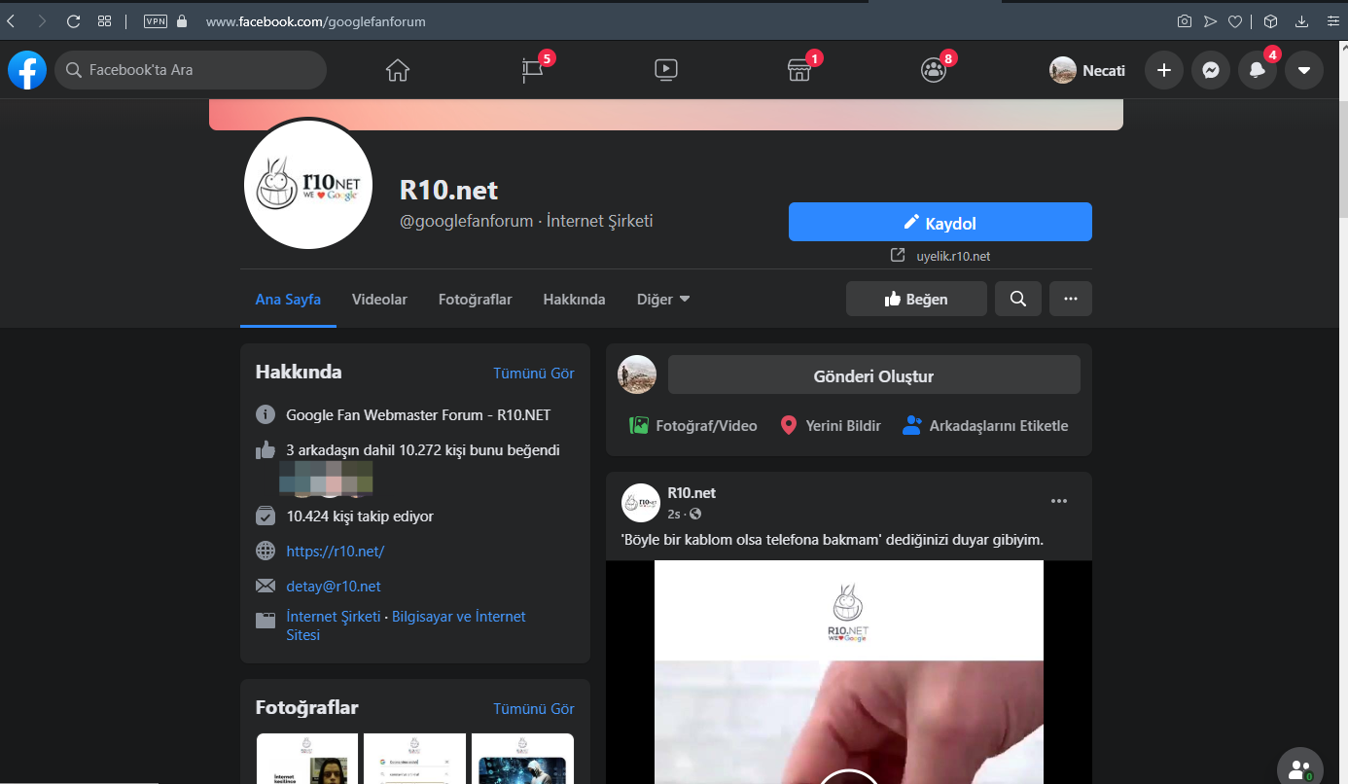Click the R10.net post author name
Image resolution: width=1348 pixels, height=784 pixels.
tap(692, 492)
